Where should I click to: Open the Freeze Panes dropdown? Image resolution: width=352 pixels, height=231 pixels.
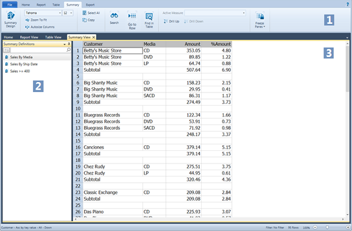259,20
